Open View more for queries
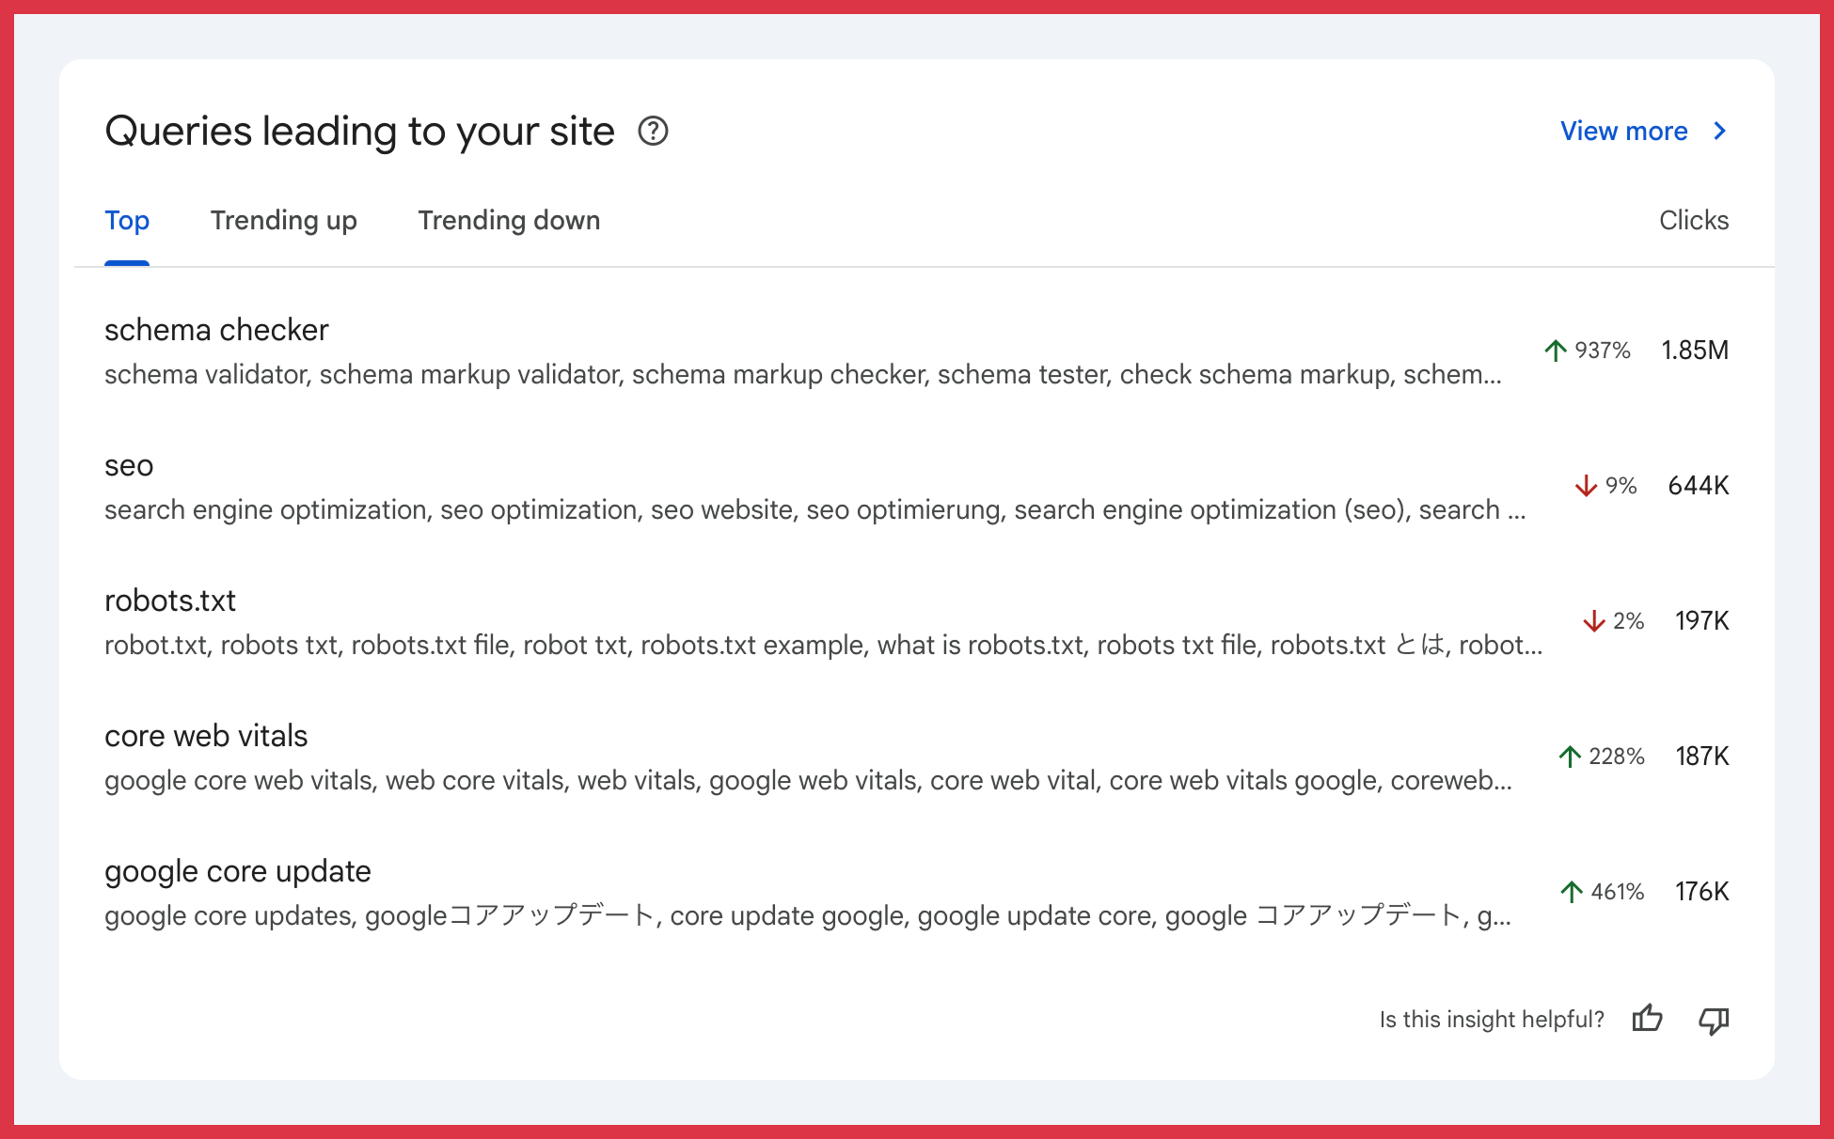1834x1139 pixels. [1624, 132]
